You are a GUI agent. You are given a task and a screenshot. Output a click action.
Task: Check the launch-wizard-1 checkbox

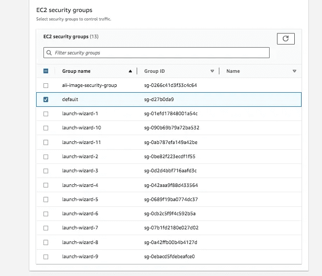46,114
